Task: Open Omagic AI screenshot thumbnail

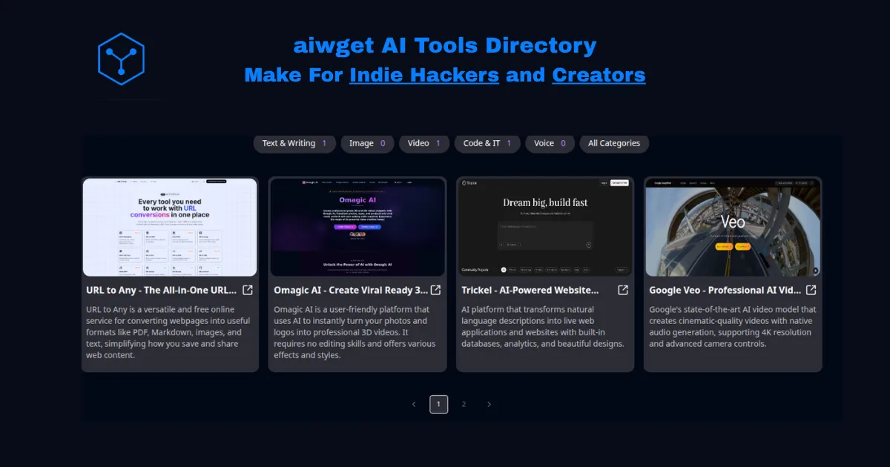Action: coord(357,227)
